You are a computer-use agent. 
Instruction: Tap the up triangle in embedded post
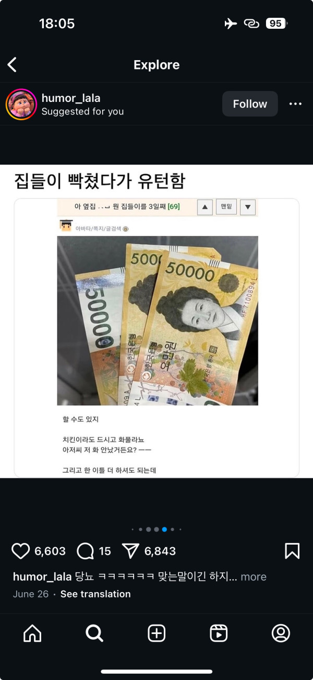coord(205,207)
